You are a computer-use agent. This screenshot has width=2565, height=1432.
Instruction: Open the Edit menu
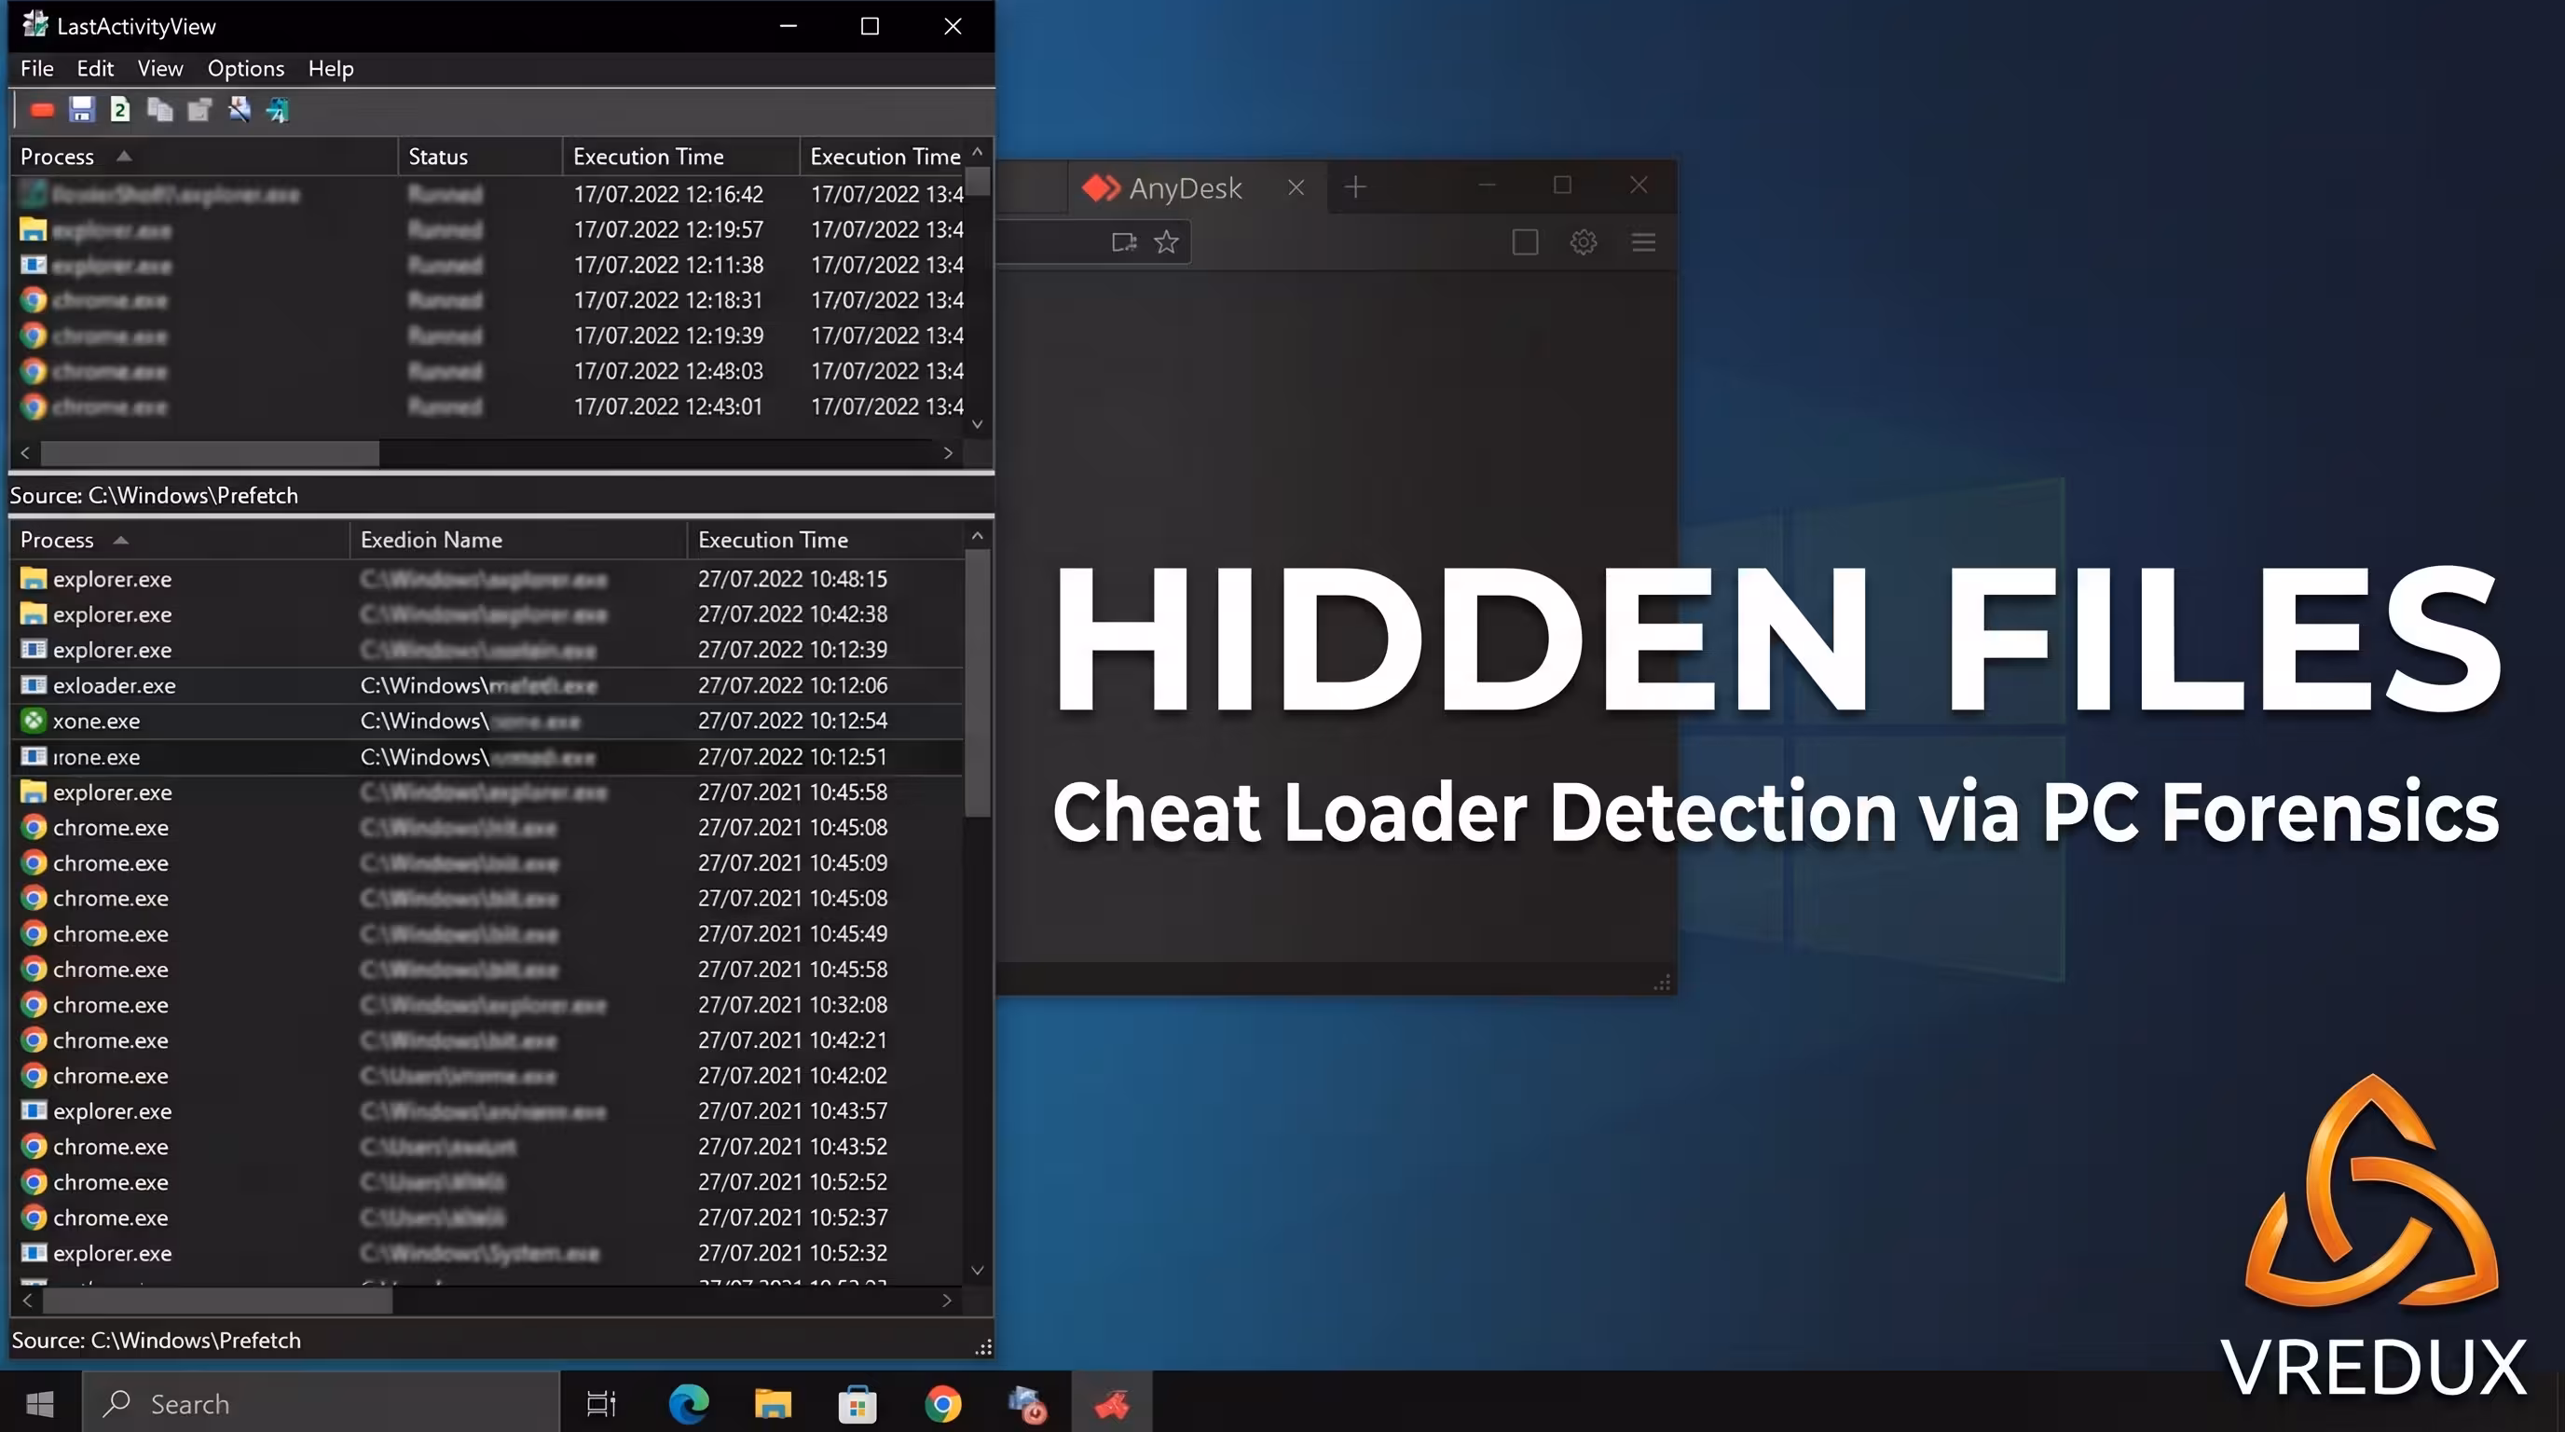[x=96, y=68]
